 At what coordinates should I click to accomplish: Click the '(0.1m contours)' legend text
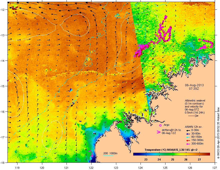[194, 103]
